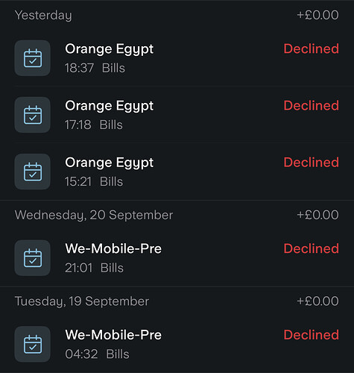This screenshot has height=373, width=354.
Task: Tap the calendar icon for the 17:18 Orange Egypt bill
Action: (33, 115)
